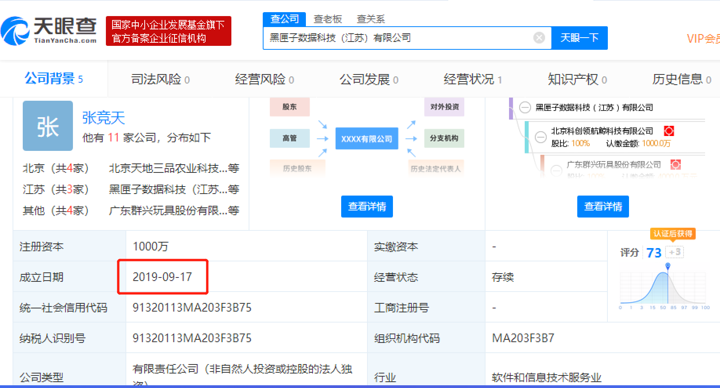Select the 分支机构 node in the diagram

(444, 138)
